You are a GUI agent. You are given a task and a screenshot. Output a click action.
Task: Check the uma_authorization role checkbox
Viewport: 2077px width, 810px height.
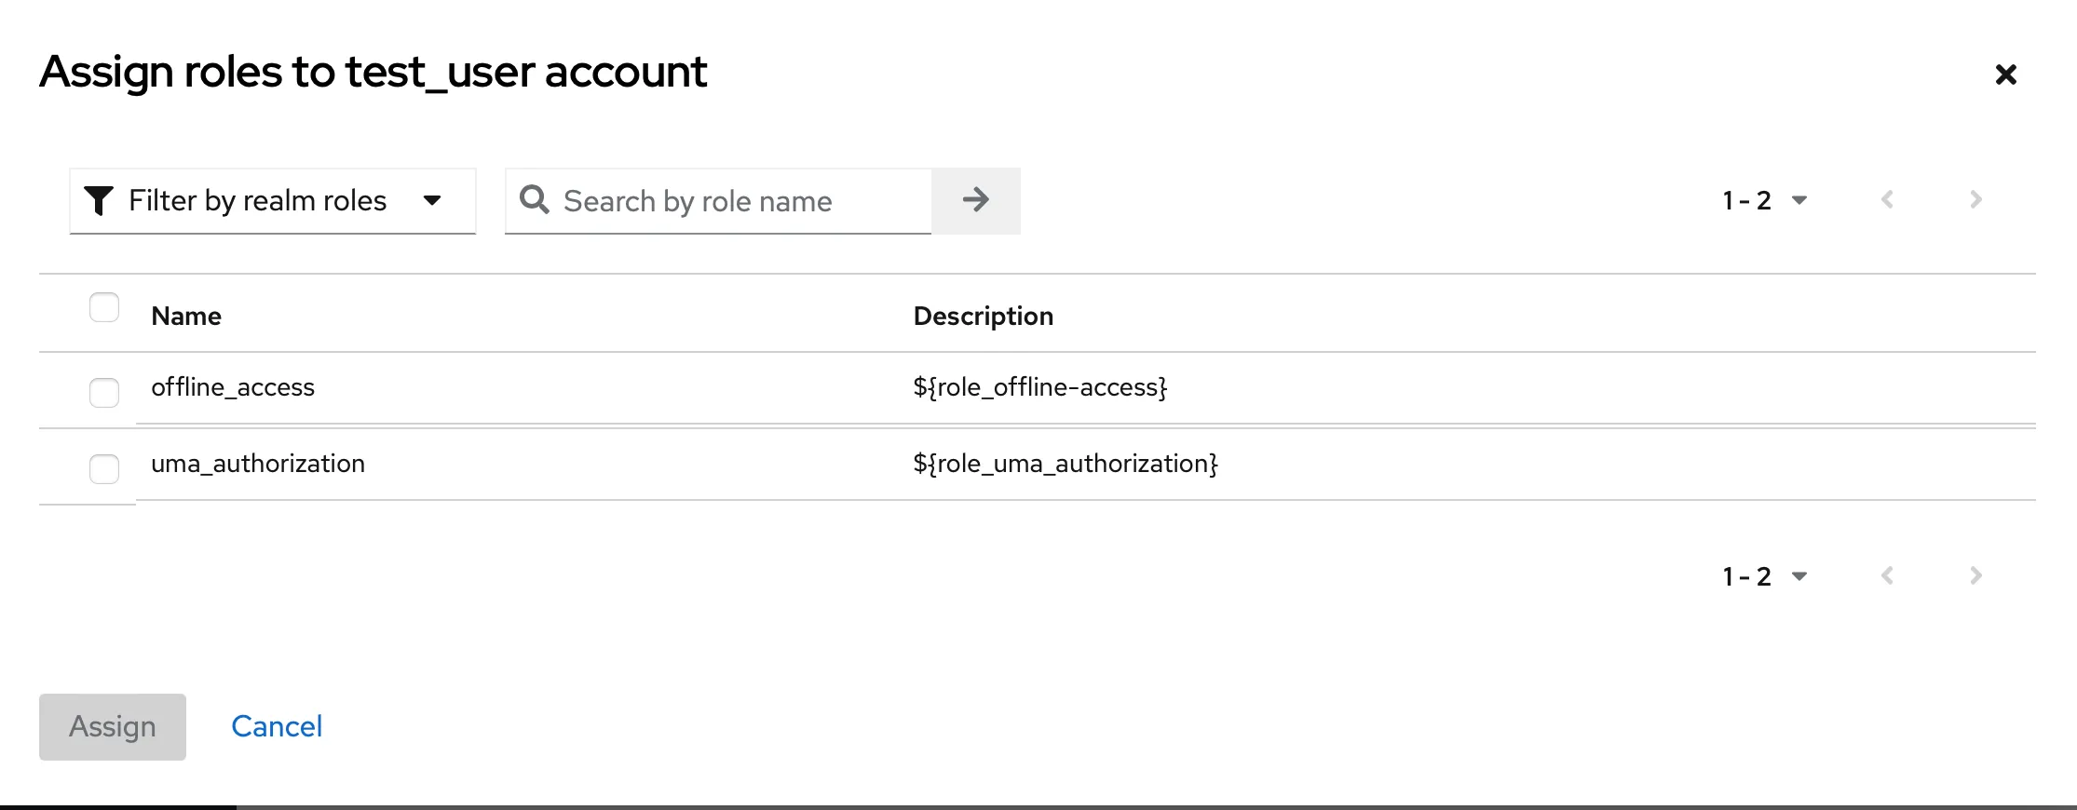[104, 468]
